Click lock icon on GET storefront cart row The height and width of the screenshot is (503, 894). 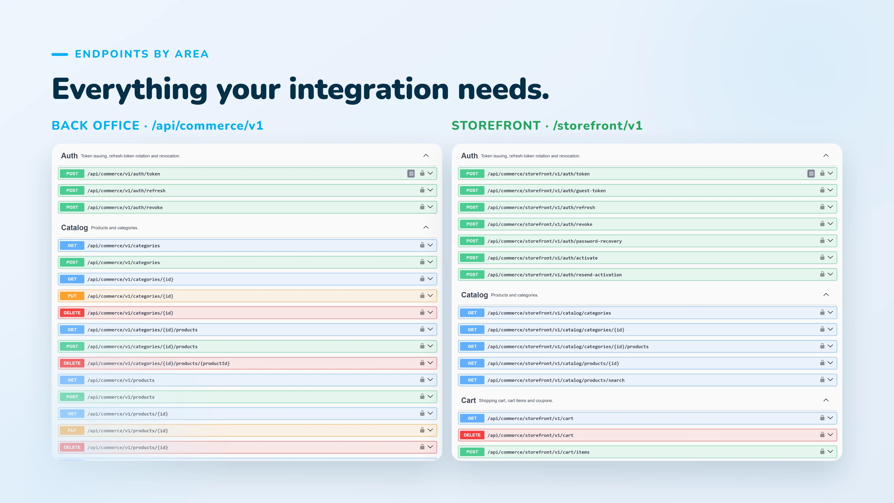[x=822, y=418]
